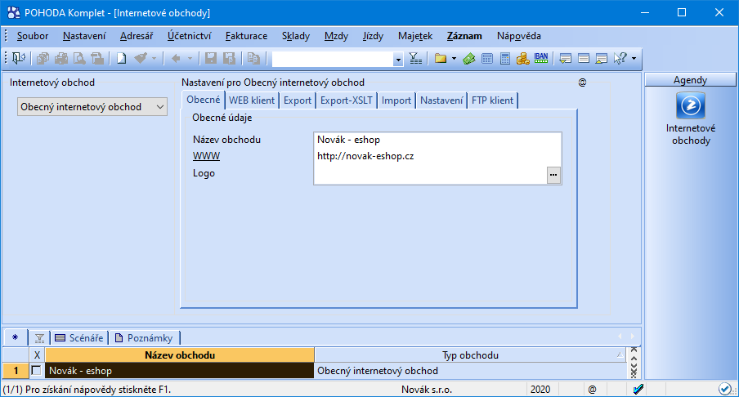739x397 pixels.
Task: Open the Scénáře tab
Action: (x=79, y=338)
